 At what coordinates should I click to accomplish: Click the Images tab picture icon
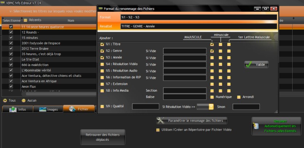[43, 109]
